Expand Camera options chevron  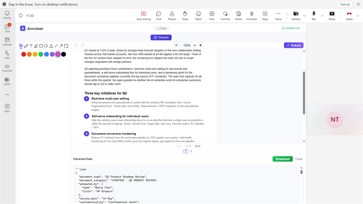[304, 16]
